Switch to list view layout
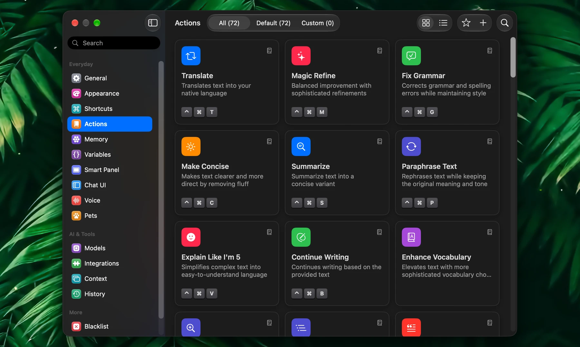This screenshot has height=347, width=580. tap(443, 23)
